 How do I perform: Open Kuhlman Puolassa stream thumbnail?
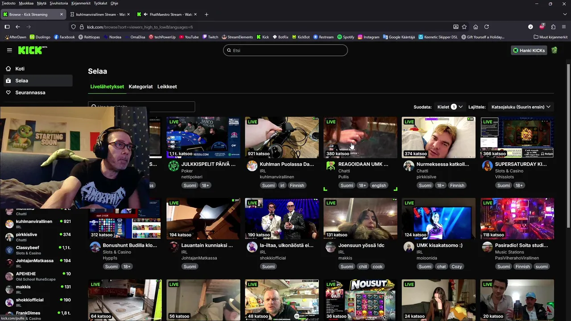click(x=282, y=137)
